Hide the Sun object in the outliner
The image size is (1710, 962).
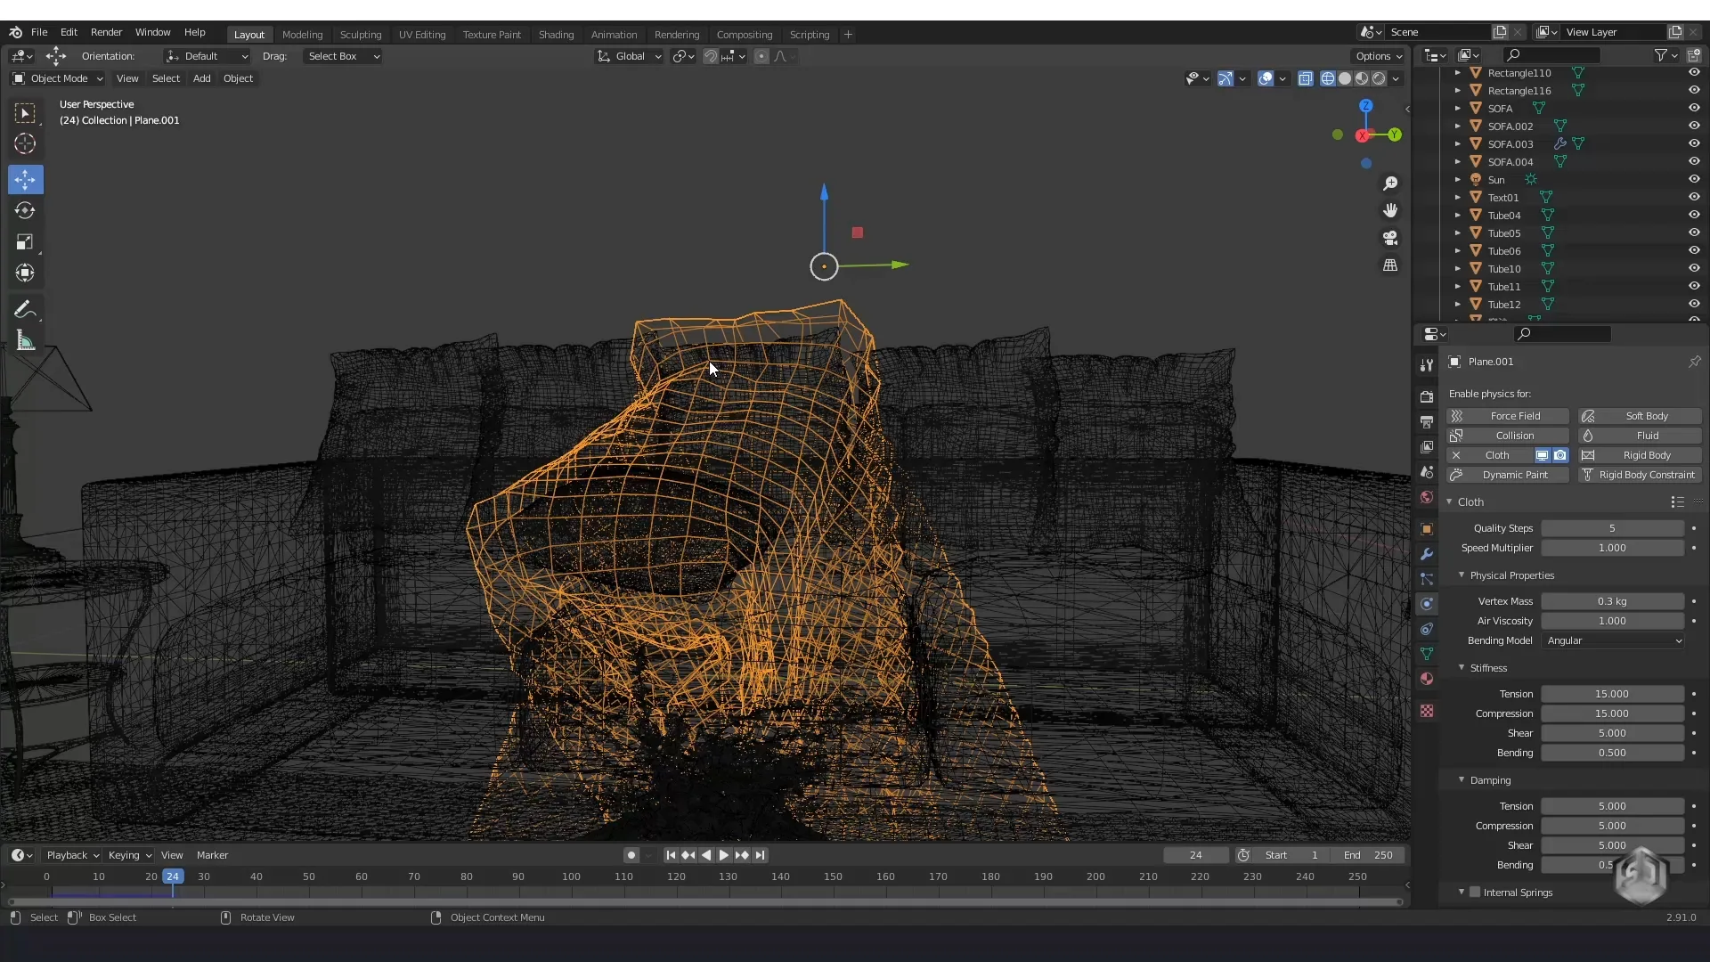pyautogui.click(x=1694, y=179)
